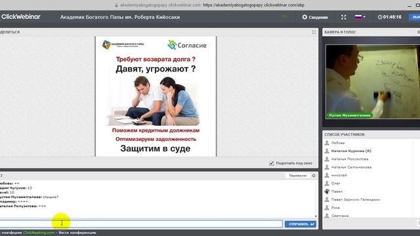Click the browser address bar URL

click(x=254, y=5)
